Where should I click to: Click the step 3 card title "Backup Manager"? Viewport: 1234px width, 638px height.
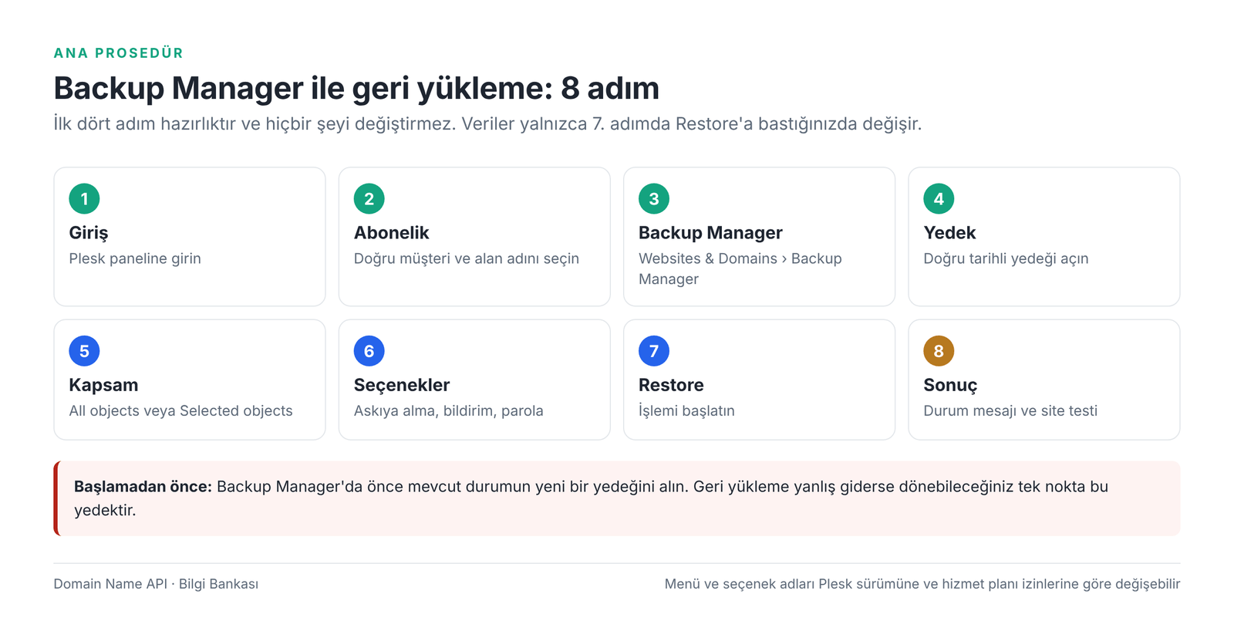click(710, 233)
